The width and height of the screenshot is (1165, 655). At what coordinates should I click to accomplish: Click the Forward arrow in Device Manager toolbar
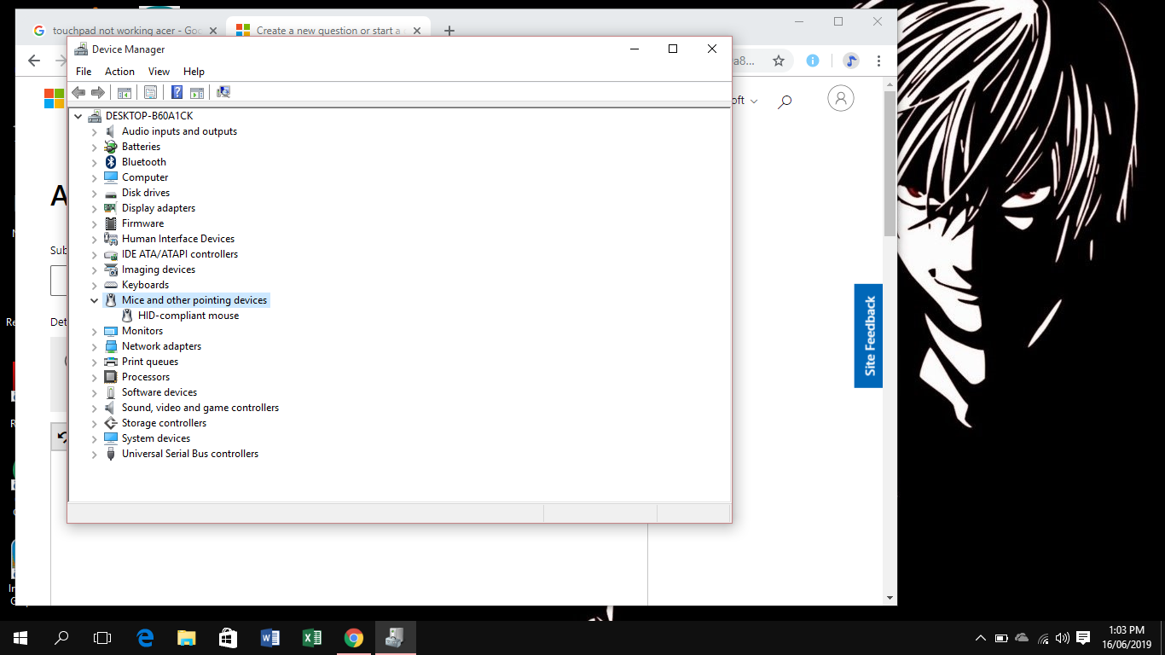pyautogui.click(x=98, y=92)
